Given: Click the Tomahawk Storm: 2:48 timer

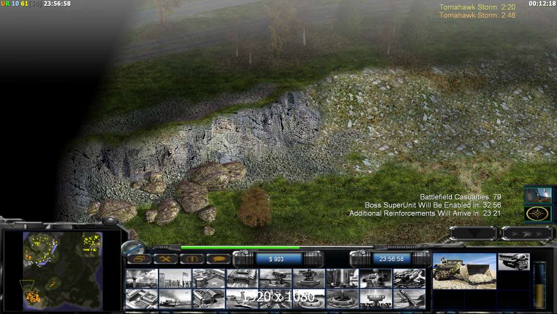Looking at the screenshot, I should click(477, 15).
